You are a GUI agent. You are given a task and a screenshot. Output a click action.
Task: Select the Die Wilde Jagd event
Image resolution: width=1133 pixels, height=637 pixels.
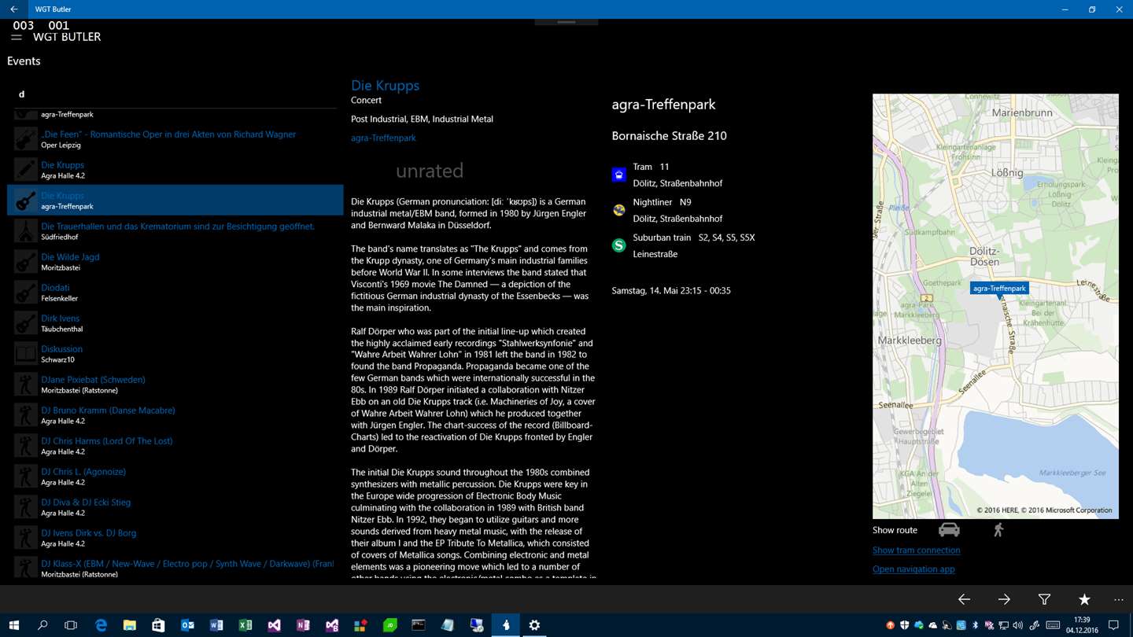[175, 262]
